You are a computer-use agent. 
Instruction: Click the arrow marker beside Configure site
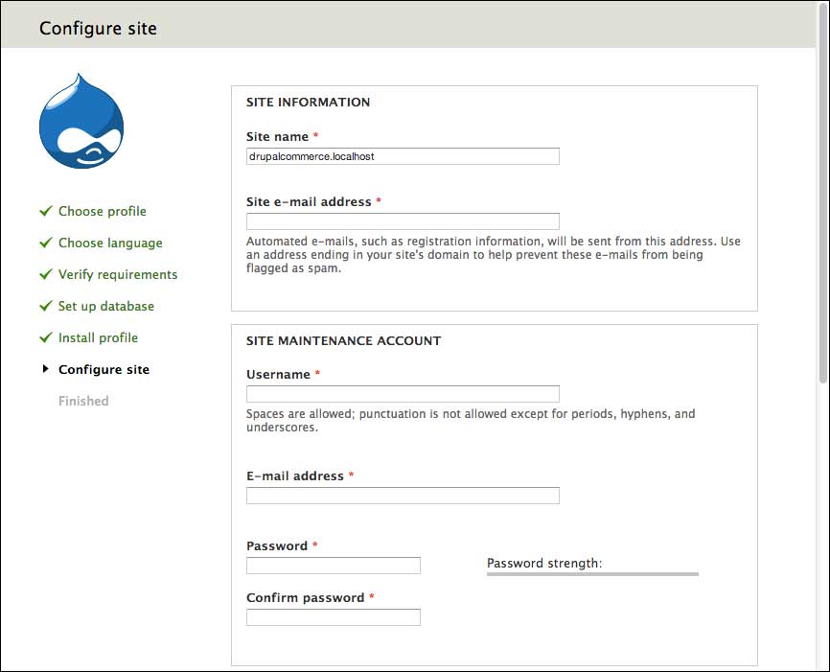44,369
